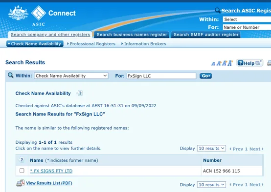Expand the Professional Registers menu
This screenshot has height=192, width=271.
pyautogui.click(x=91, y=44)
